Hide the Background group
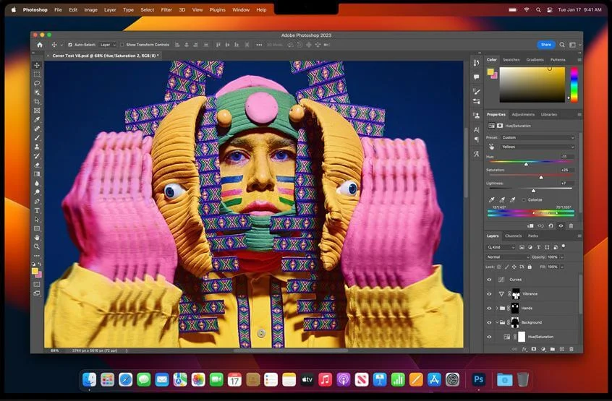Image resolution: width=612 pixels, height=401 pixels. coord(489,323)
